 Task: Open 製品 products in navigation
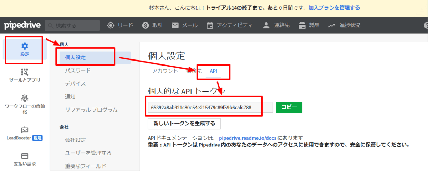pyautogui.click(x=309, y=25)
